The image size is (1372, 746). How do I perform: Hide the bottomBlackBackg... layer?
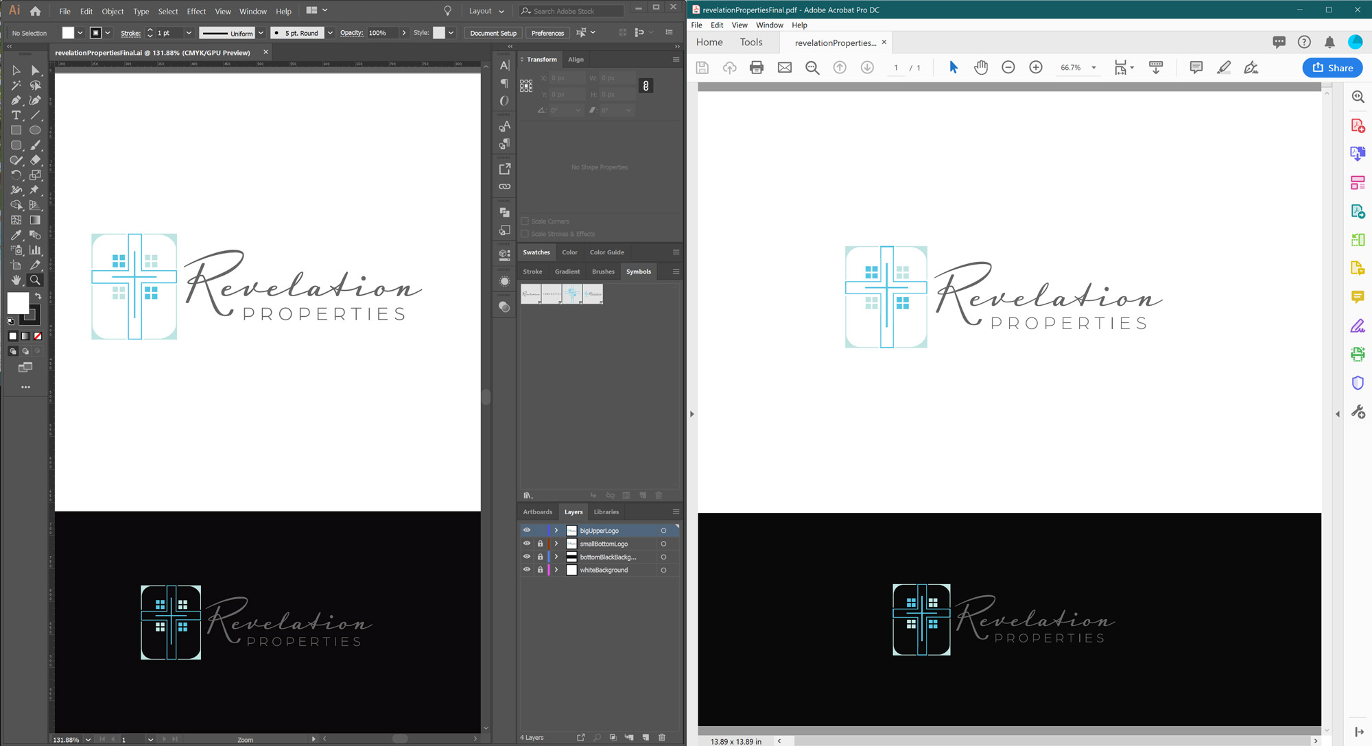click(x=527, y=556)
